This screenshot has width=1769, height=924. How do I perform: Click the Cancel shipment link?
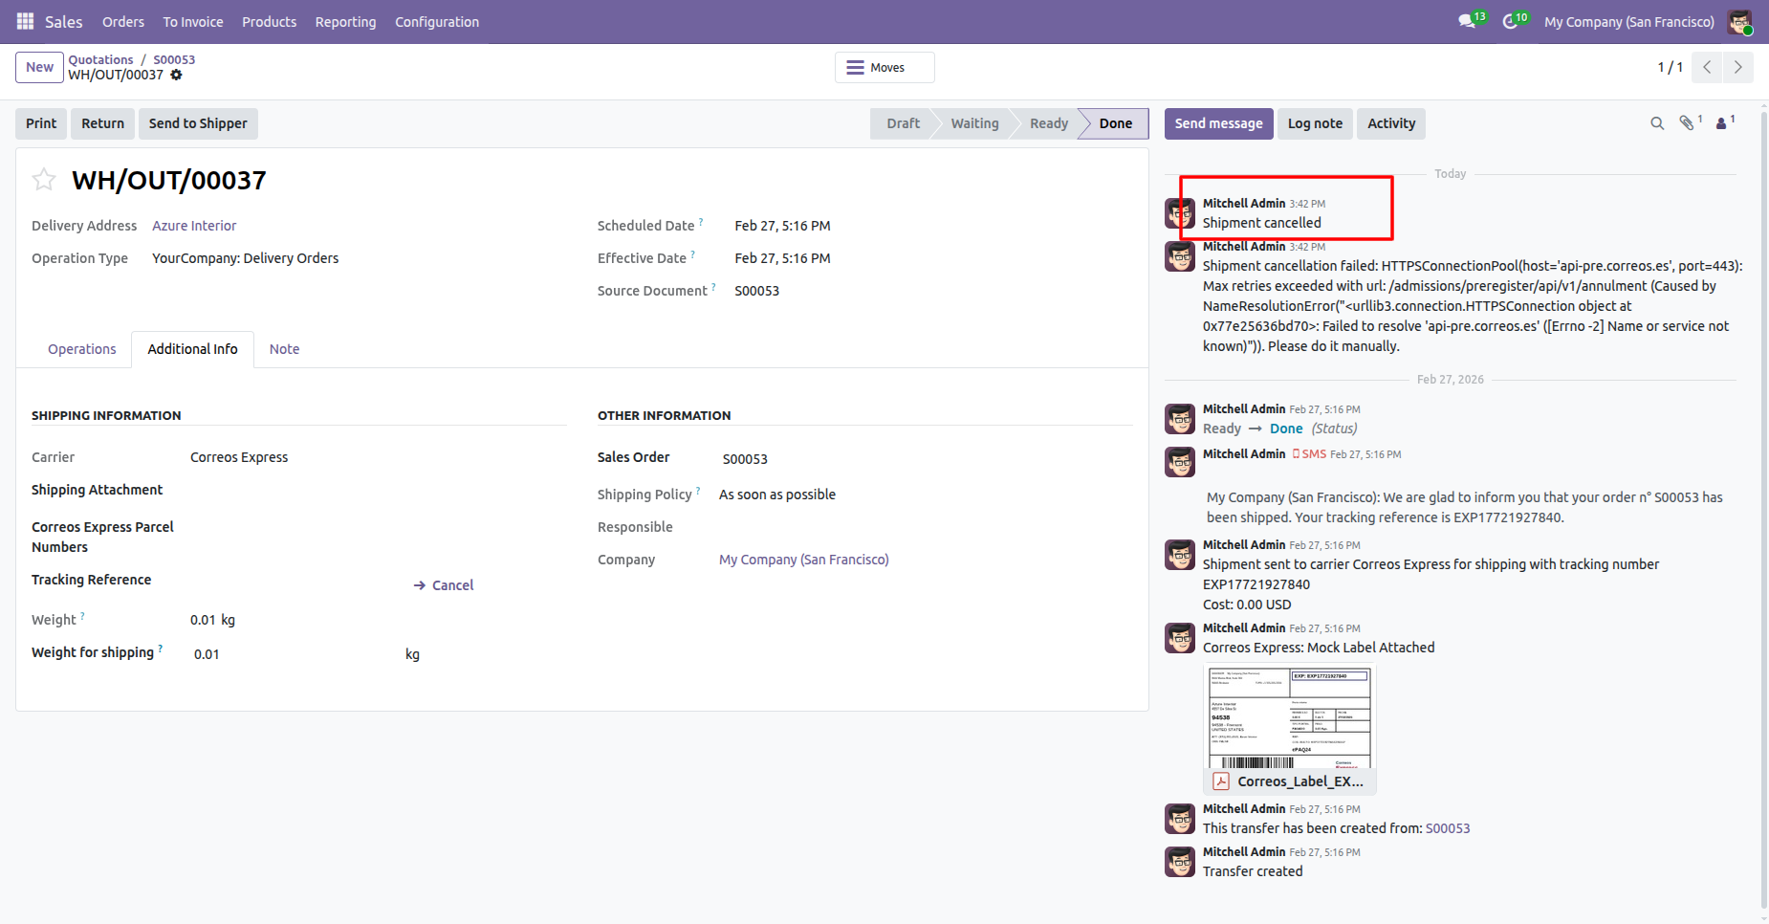pos(444,585)
